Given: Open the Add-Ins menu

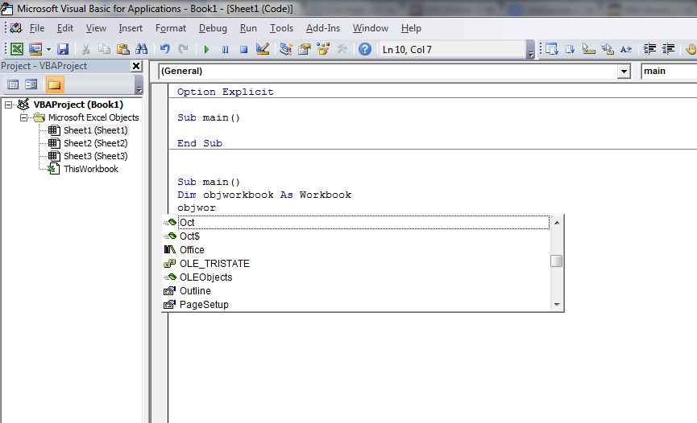Looking at the screenshot, I should point(323,28).
